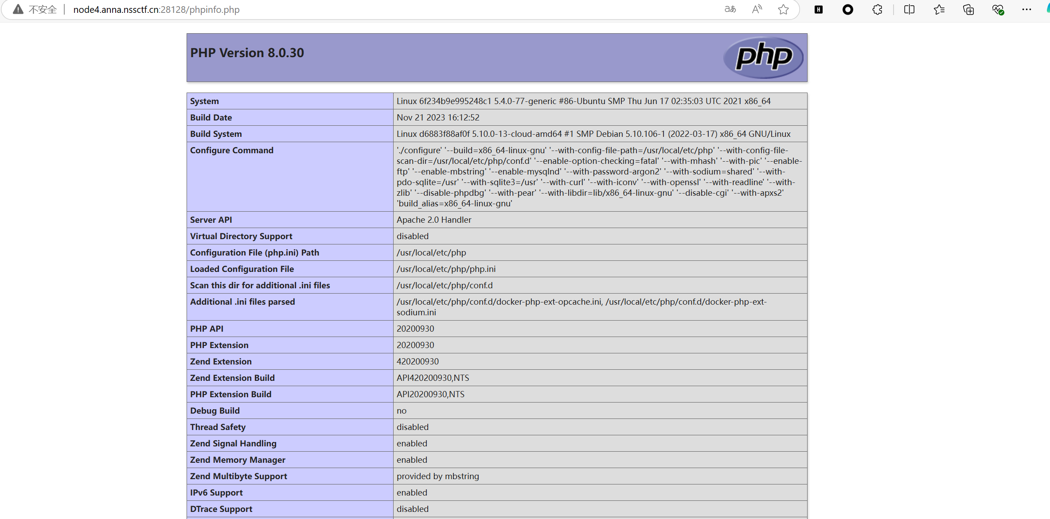Open the Extensions puzzle icon
Viewport: 1050px width, 519px height.
click(x=877, y=9)
